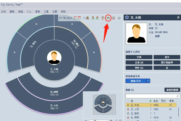This screenshot has height=121, width=181.
Task: Click the search magnifier in family list
Action: point(178,96)
